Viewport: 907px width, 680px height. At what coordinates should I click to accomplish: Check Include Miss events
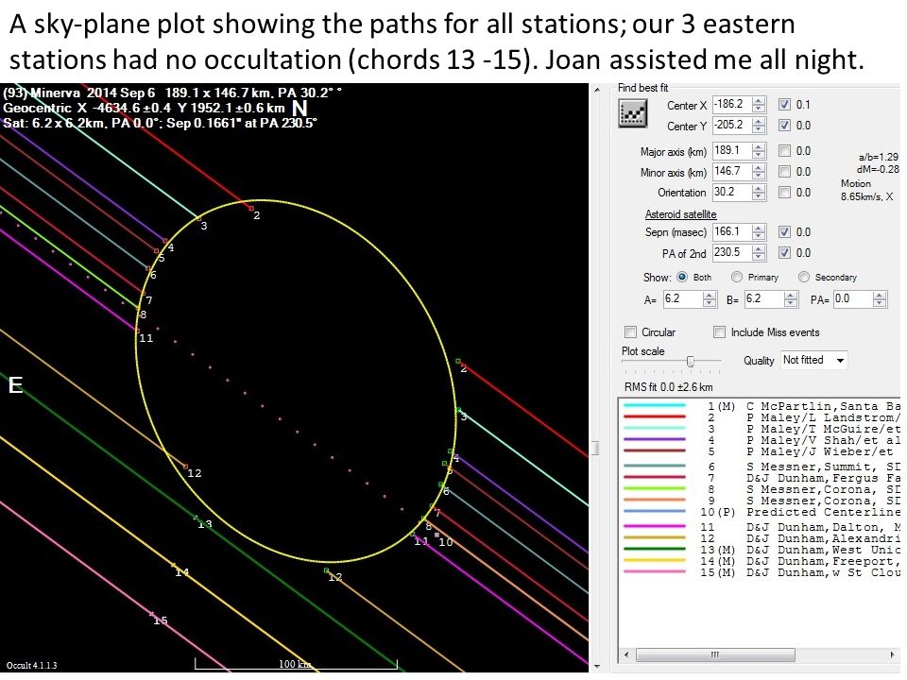[719, 331]
